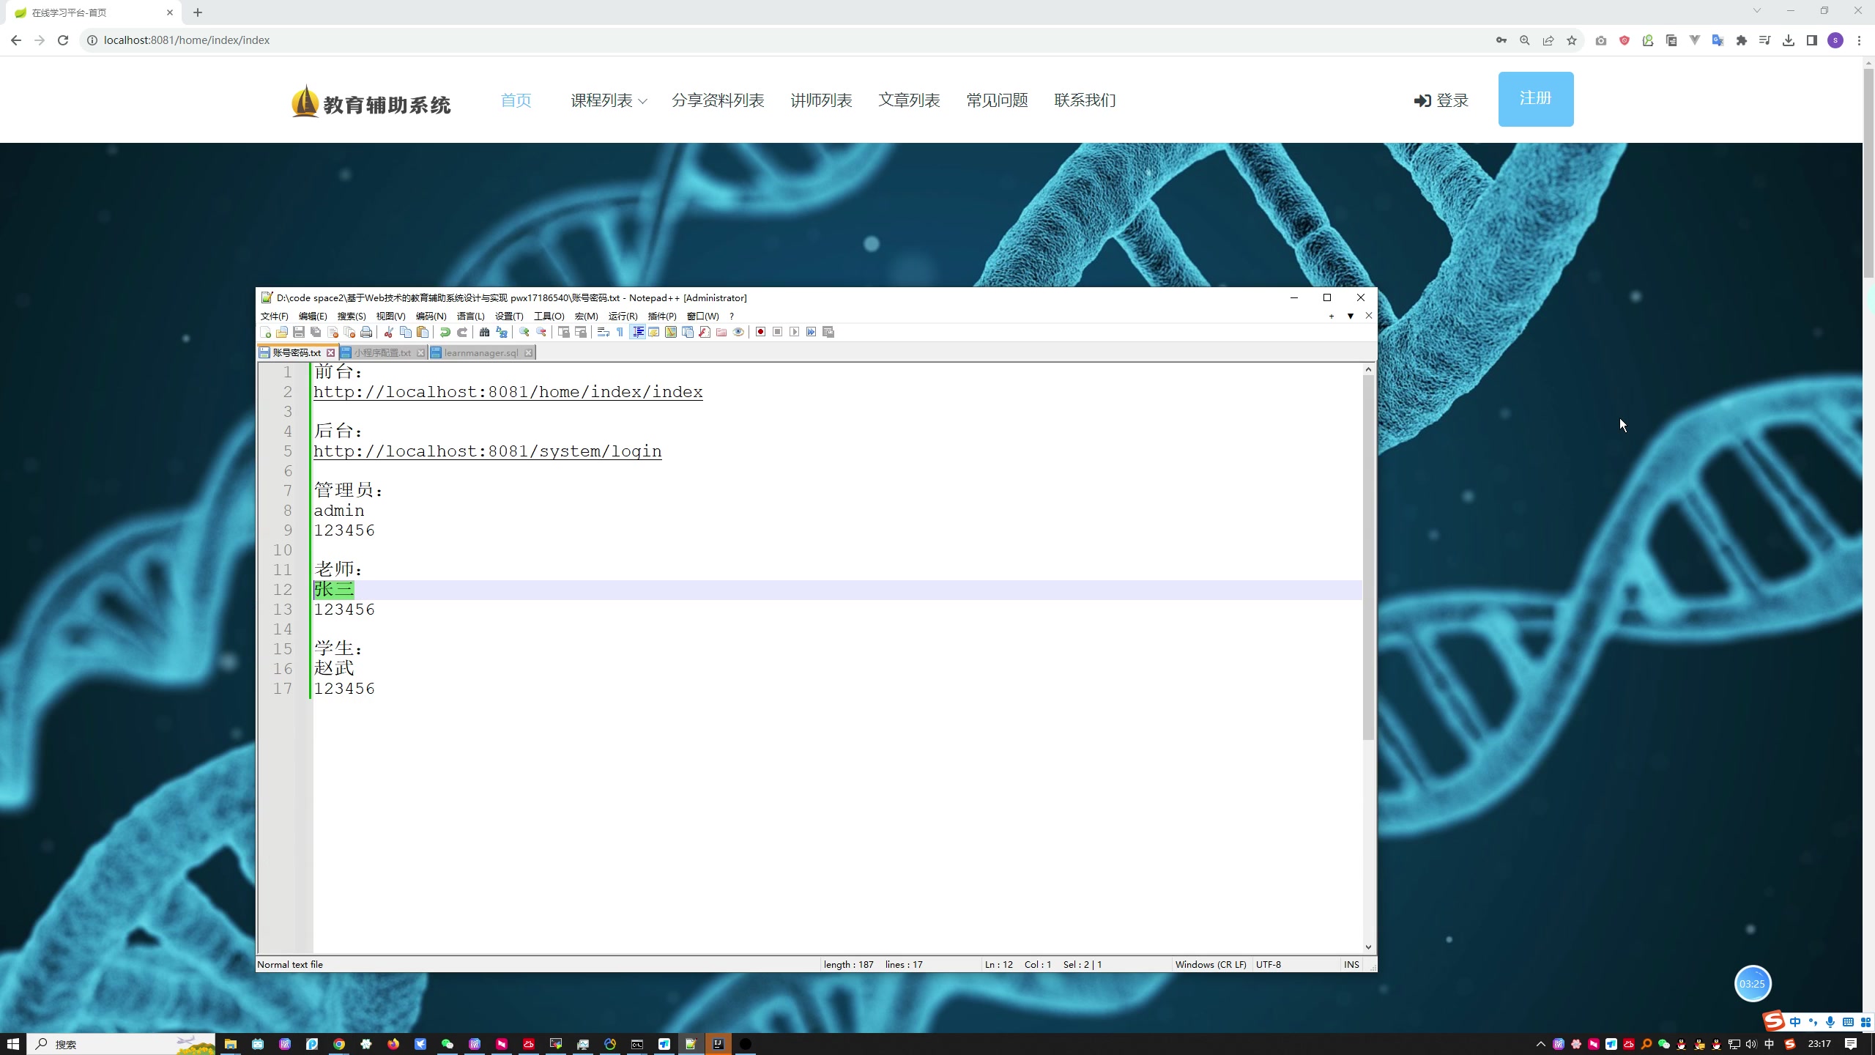Open the 插件(P) menu
The width and height of the screenshot is (1875, 1055).
coord(662,316)
